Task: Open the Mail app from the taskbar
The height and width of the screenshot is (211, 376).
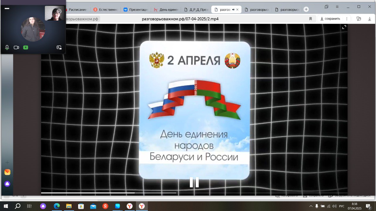Action: coord(93,206)
